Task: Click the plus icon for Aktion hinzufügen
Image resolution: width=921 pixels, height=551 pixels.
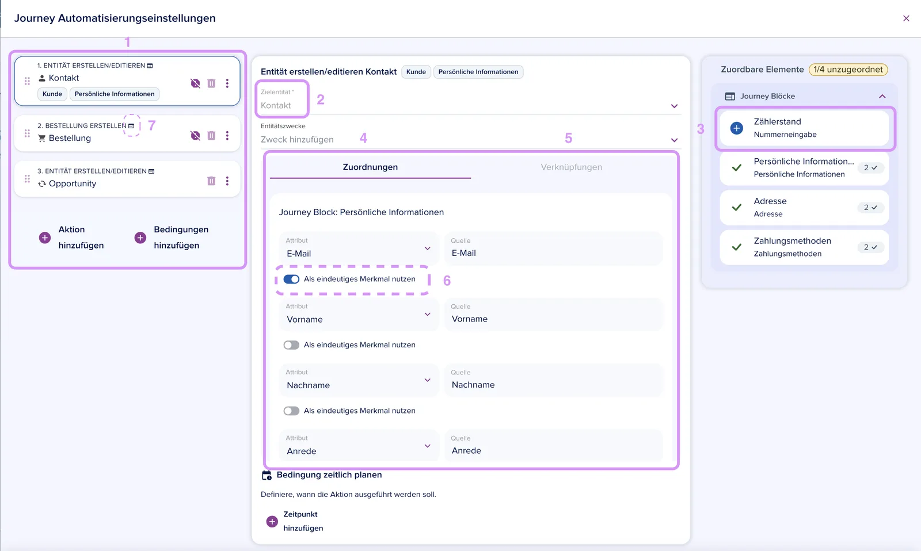Action: pyautogui.click(x=45, y=238)
